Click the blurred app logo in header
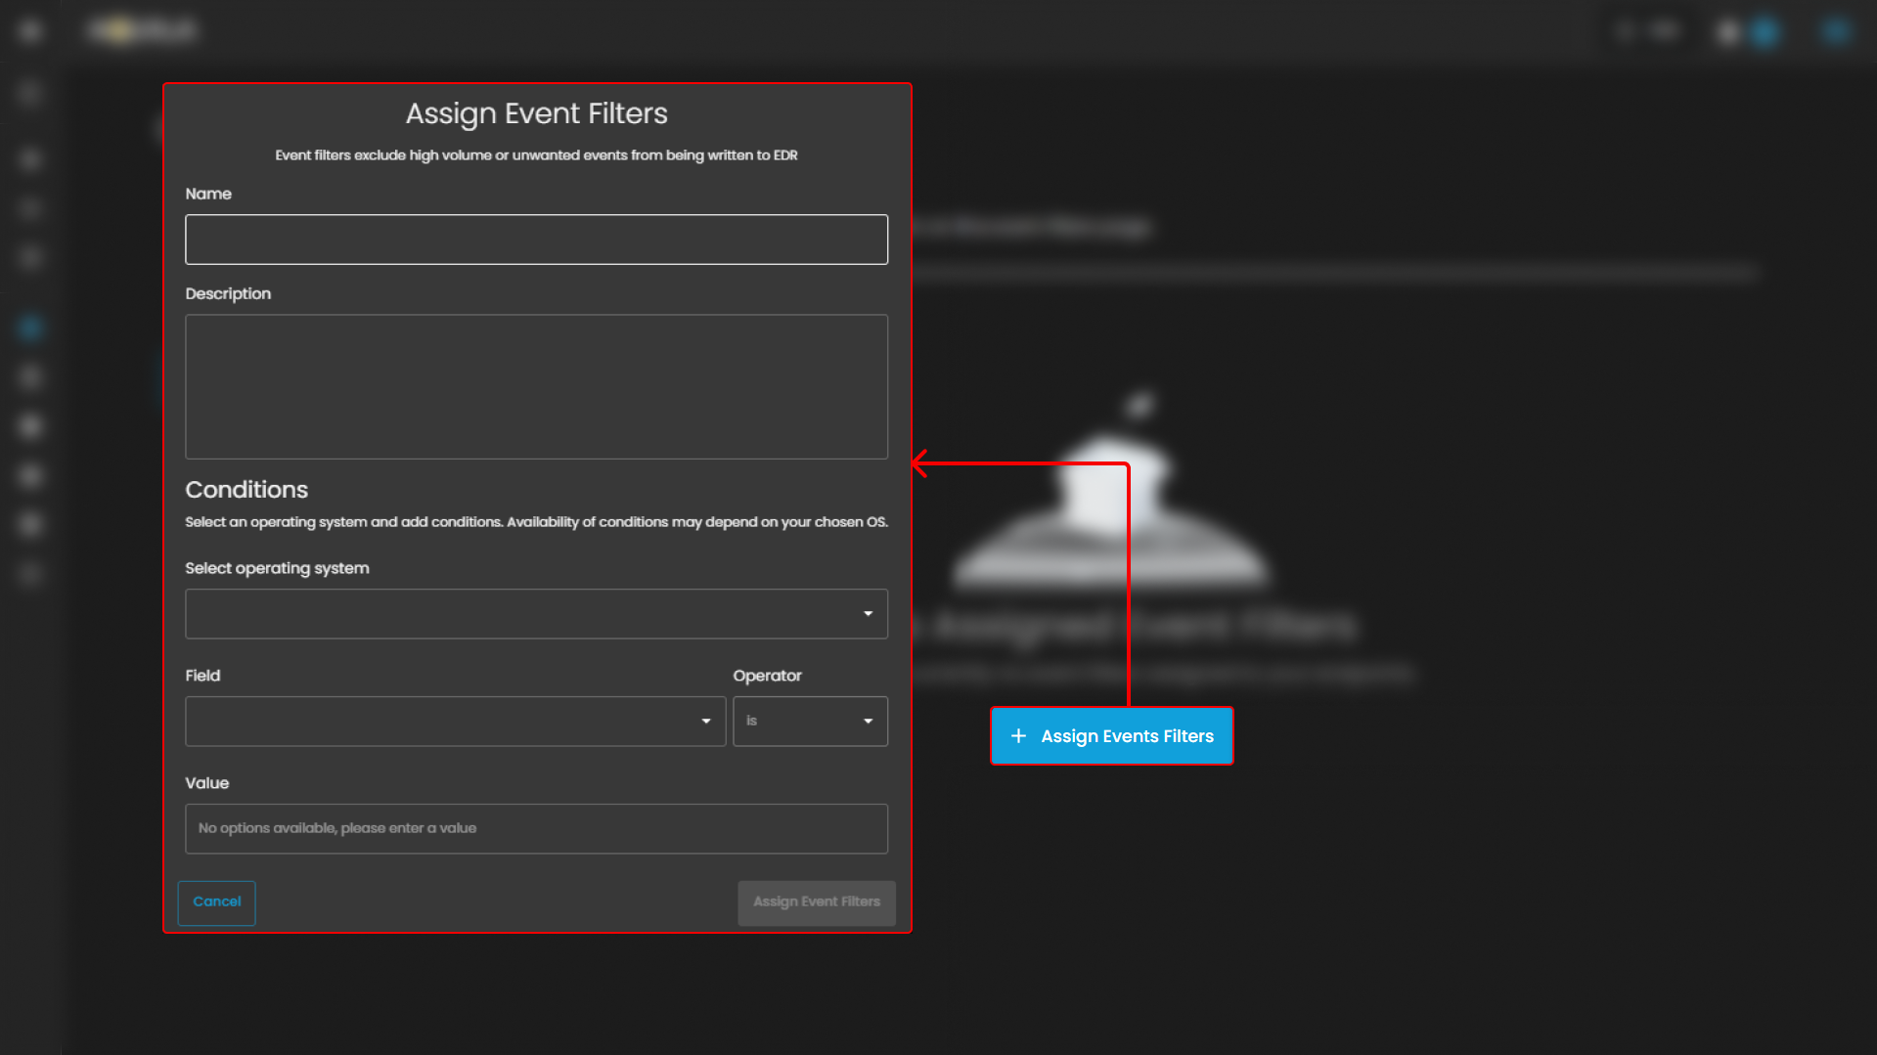1877x1055 pixels. click(x=143, y=31)
